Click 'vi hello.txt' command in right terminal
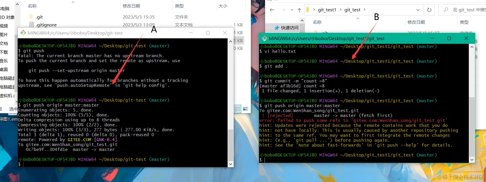This screenshot has height=182, width=486. 280,51
